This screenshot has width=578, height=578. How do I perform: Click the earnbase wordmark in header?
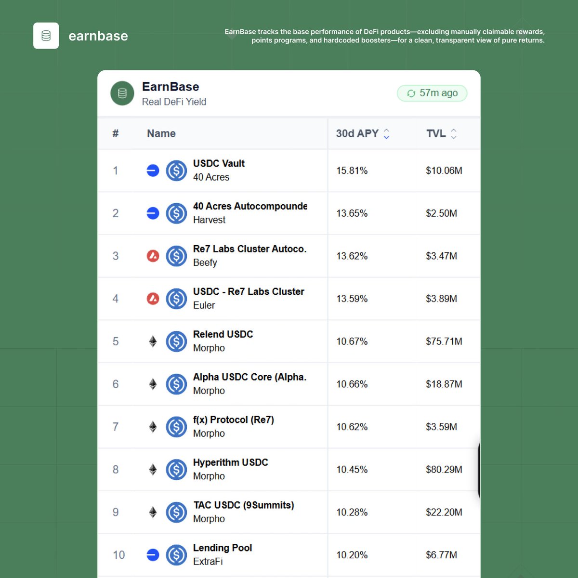point(98,36)
